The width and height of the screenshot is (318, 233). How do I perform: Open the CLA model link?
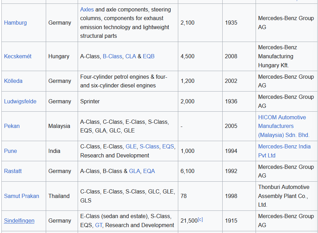[x=131, y=57]
